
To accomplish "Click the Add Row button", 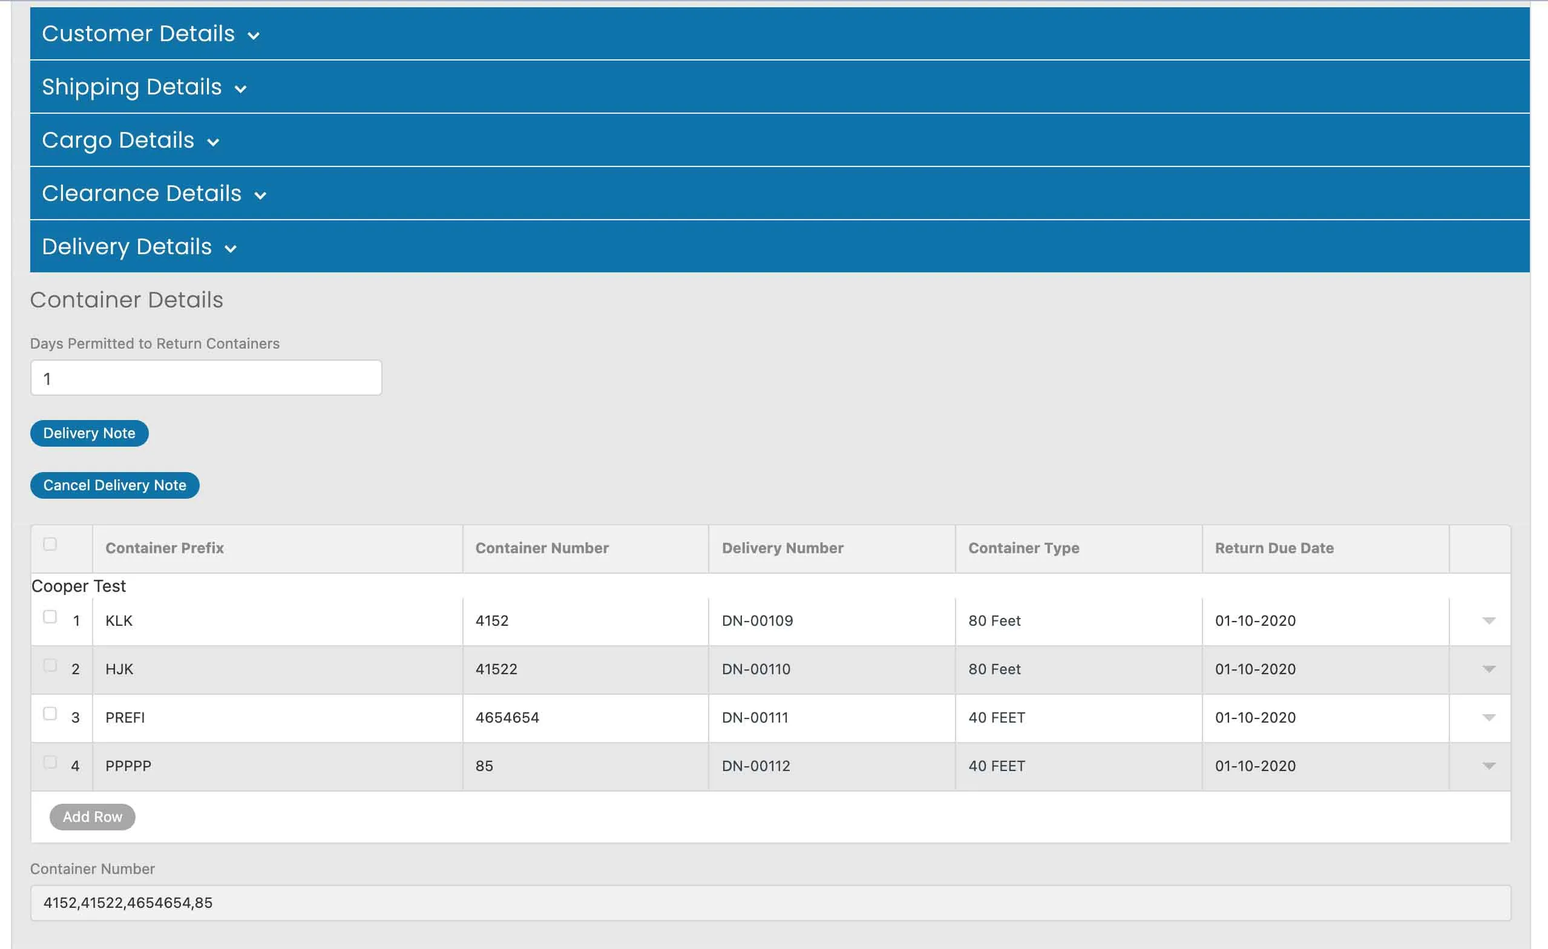I will click(x=93, y=816).
